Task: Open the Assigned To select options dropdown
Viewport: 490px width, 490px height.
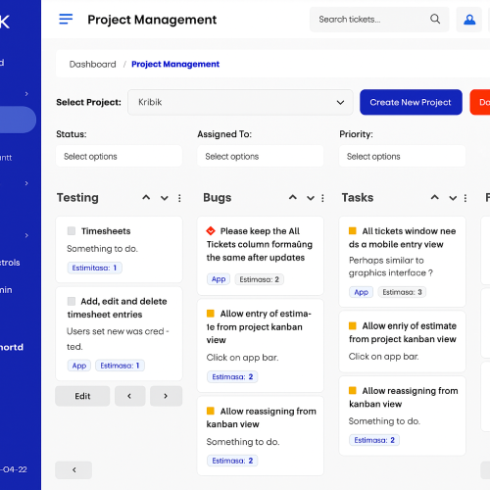Action: (x=261, y=156)
